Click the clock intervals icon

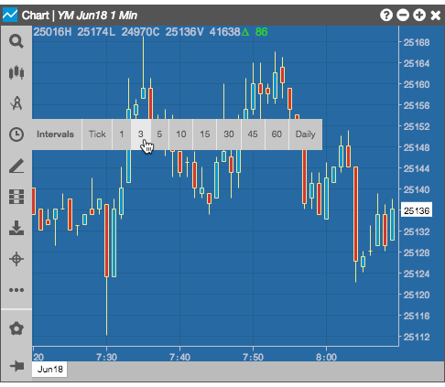click(16, 134)
